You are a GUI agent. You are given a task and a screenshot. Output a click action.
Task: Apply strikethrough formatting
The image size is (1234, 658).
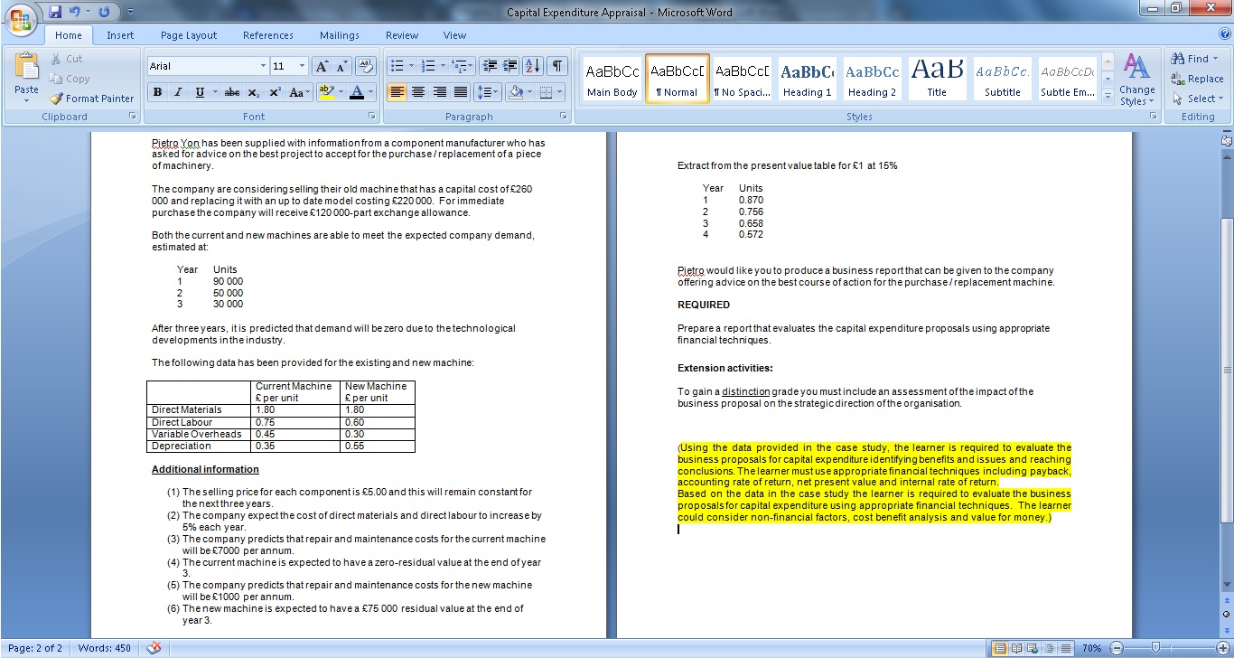pos(232,92)
